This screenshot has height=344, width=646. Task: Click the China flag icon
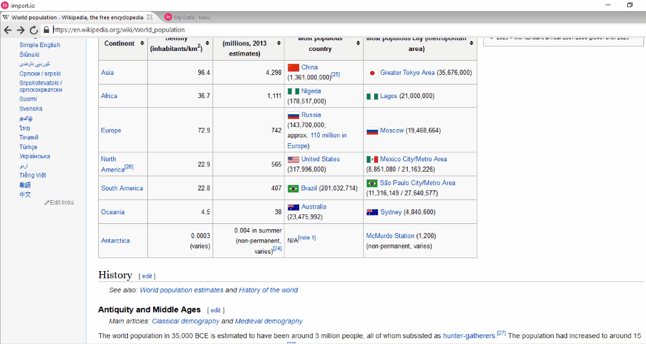click(x=293, y=68)
